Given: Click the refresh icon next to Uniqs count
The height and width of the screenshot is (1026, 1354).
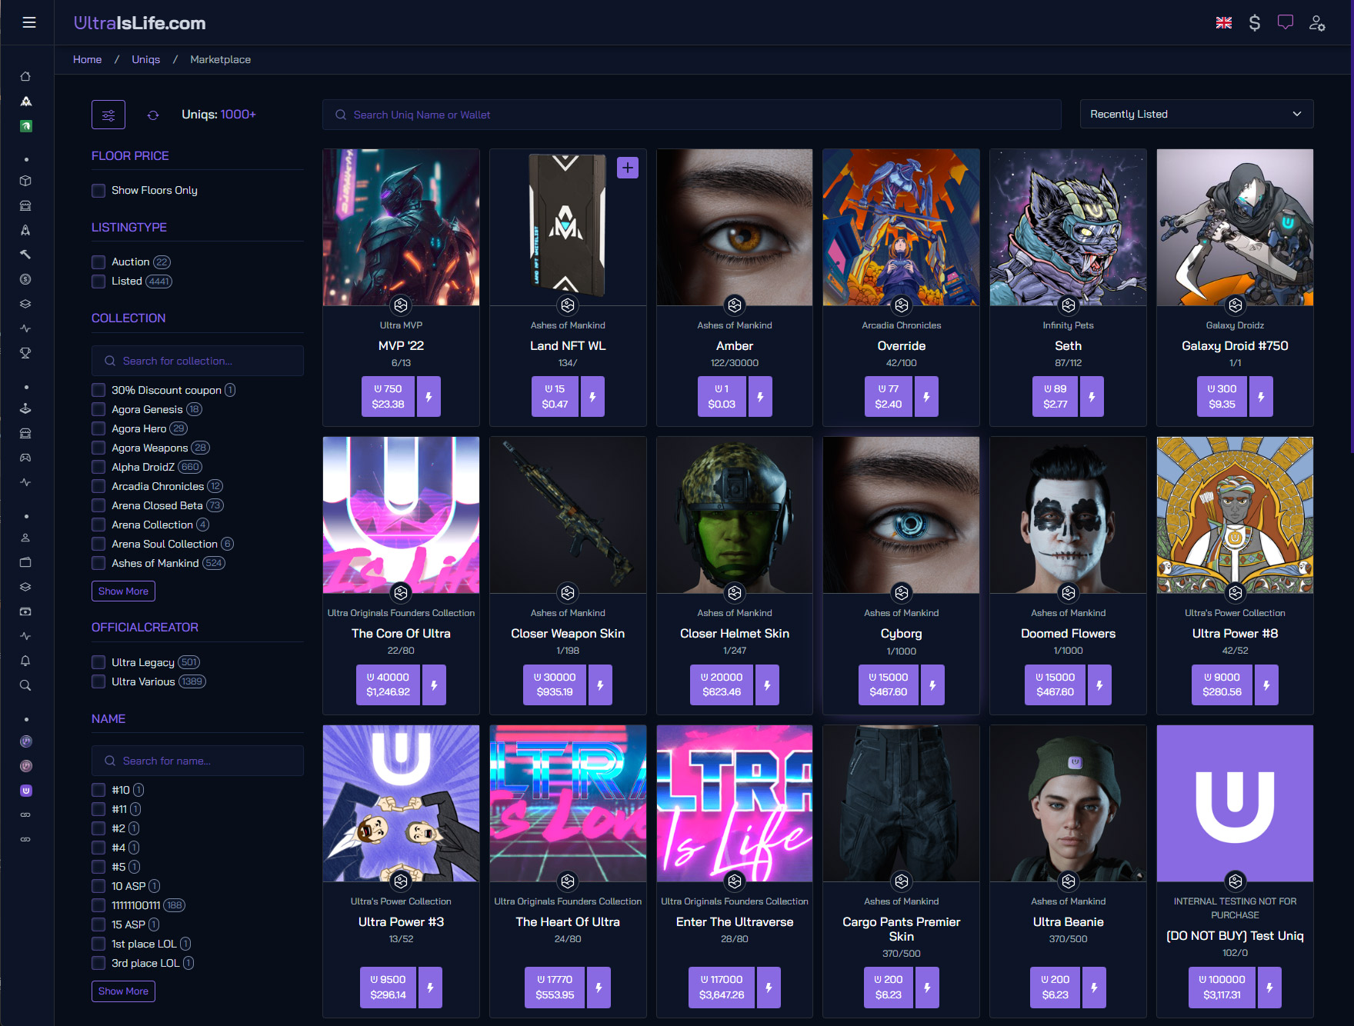Looking at the screenshot, I should coord(154,115).
